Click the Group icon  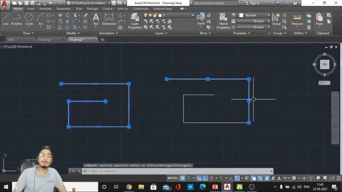click(x=276, y=19)
